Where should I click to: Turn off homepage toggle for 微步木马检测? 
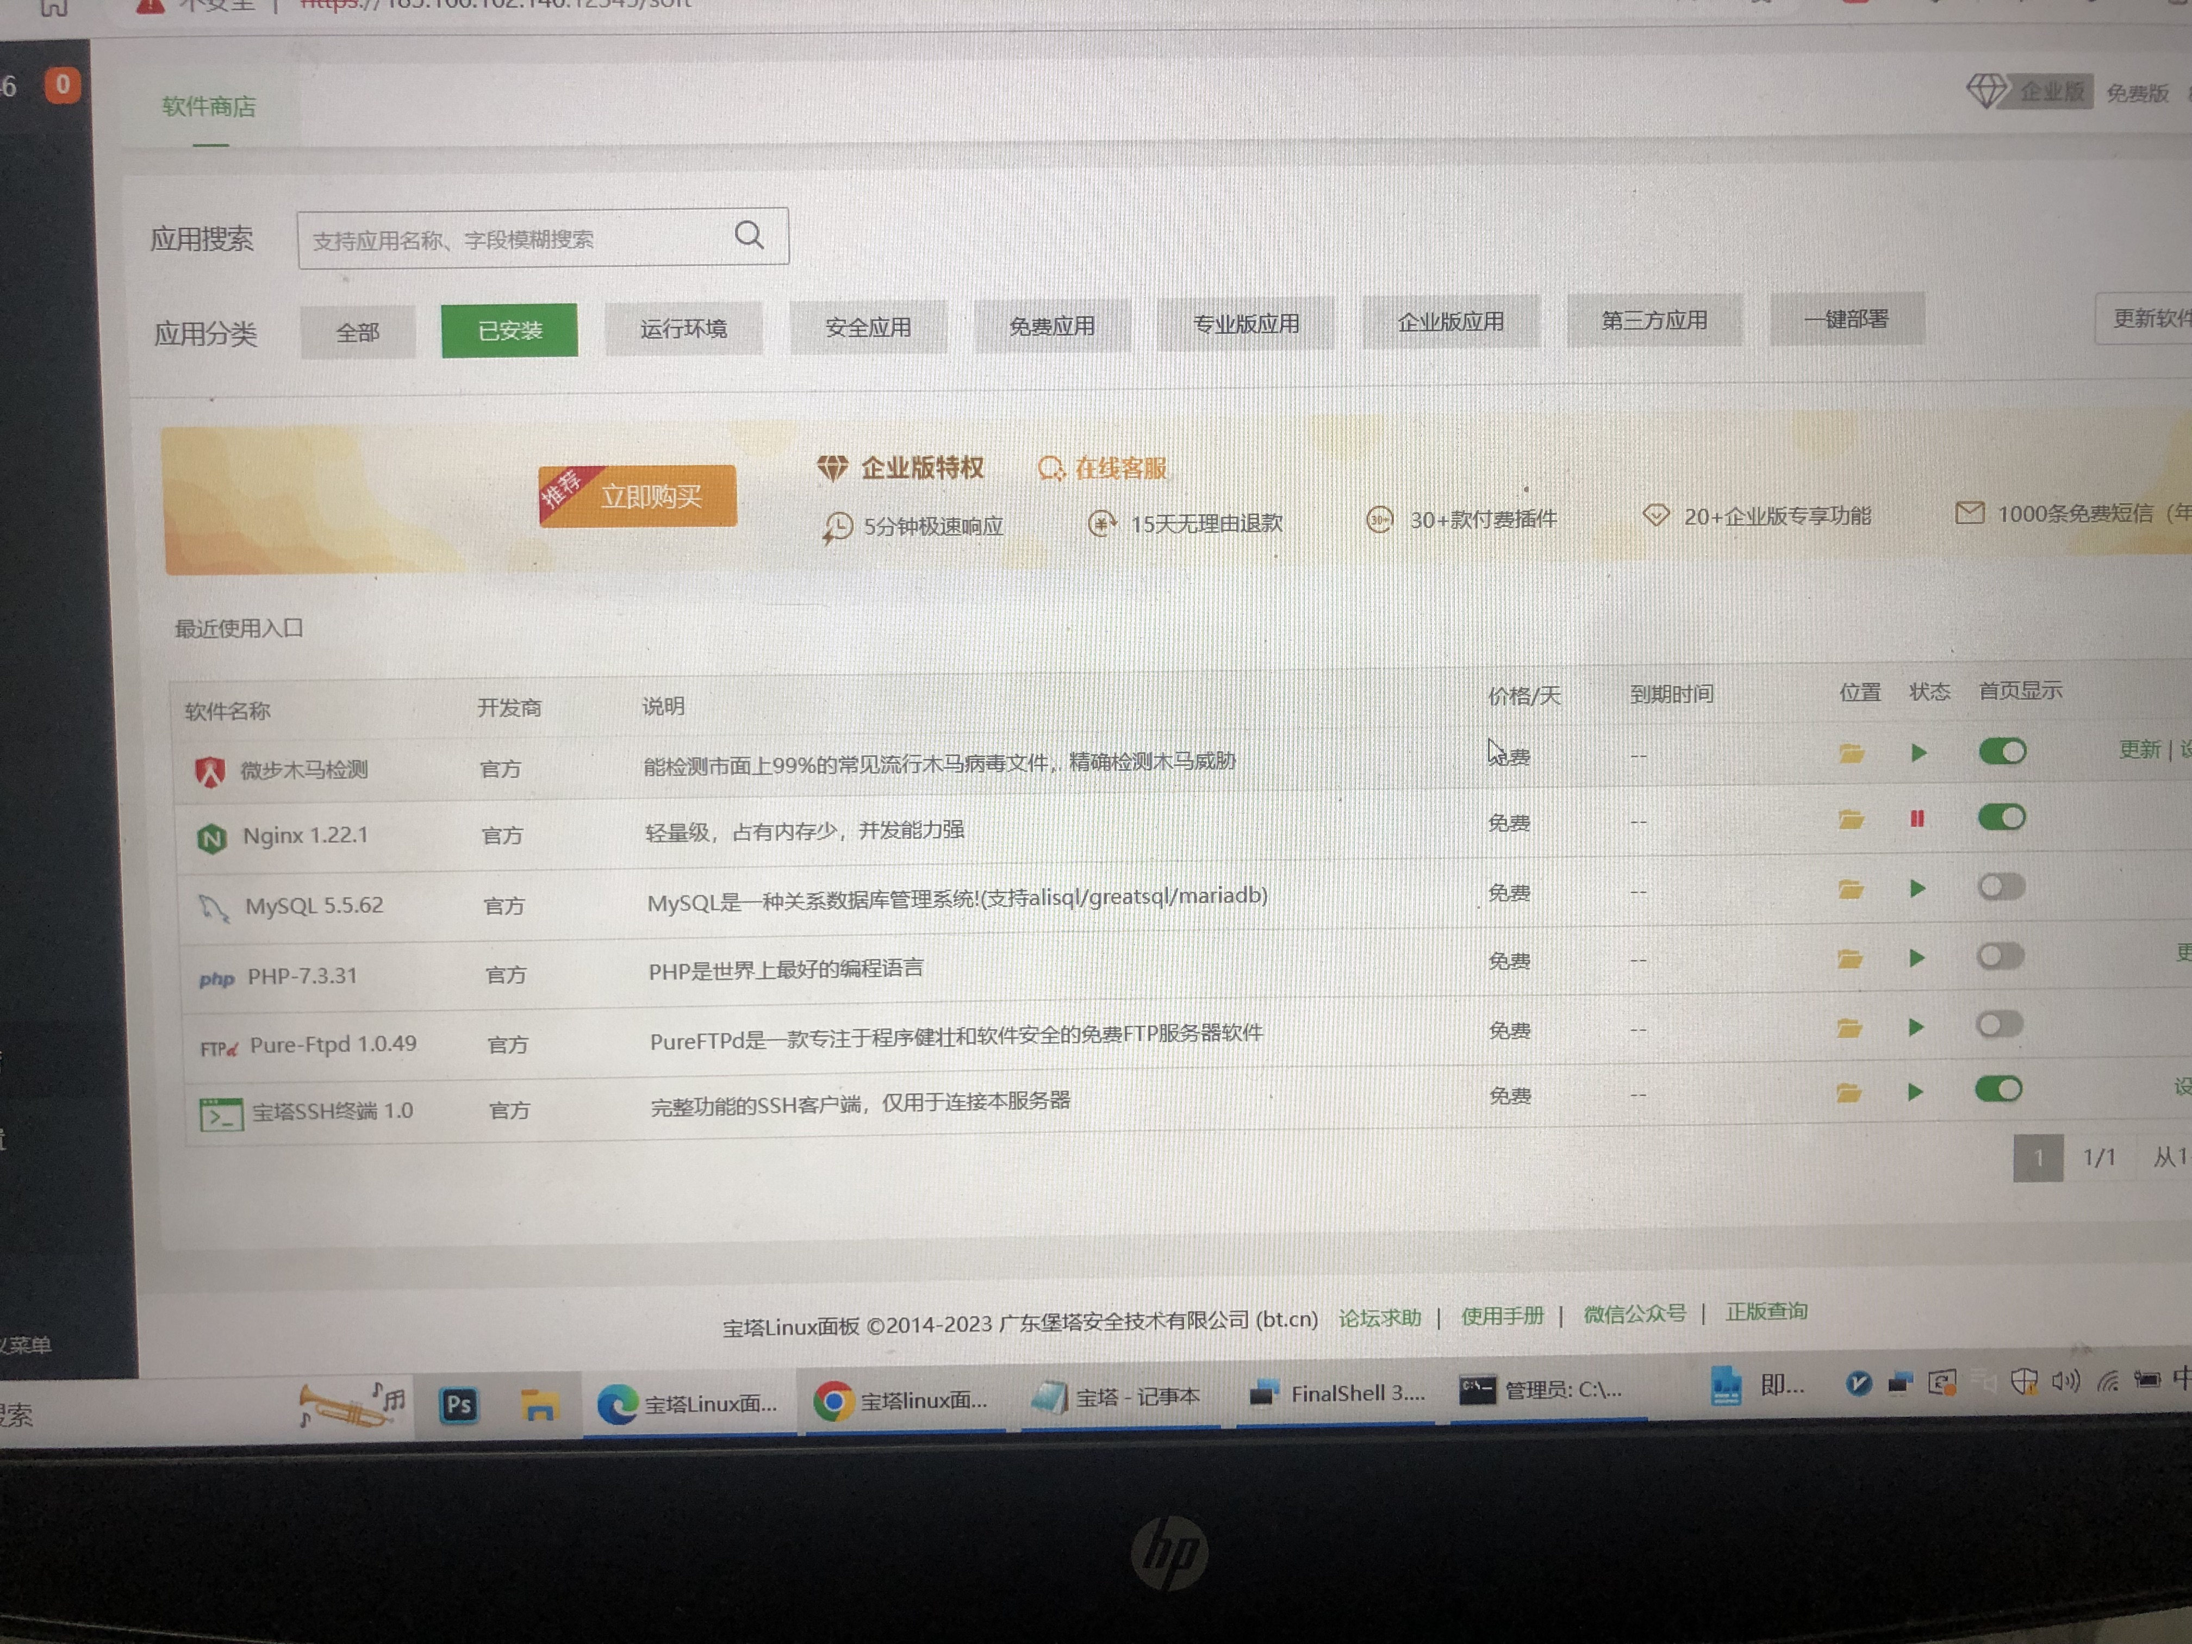tap(2002, 751)
